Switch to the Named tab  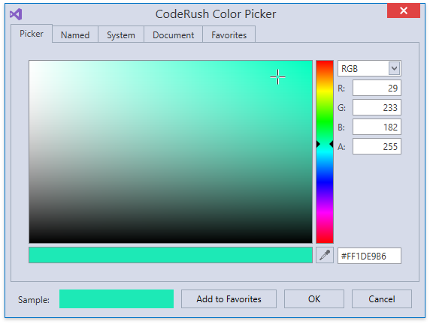point(75,35)
